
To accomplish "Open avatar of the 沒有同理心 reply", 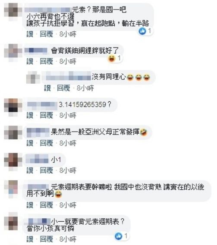I will 33,77.
